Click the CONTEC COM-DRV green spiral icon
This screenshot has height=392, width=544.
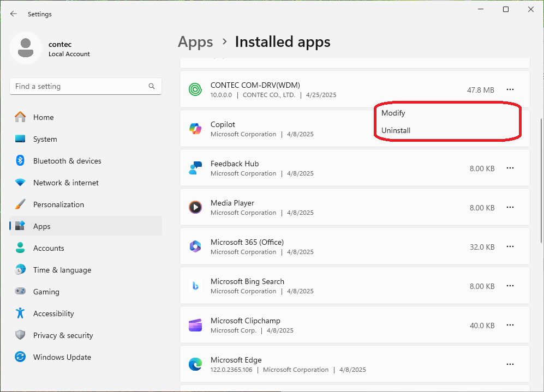195,89
